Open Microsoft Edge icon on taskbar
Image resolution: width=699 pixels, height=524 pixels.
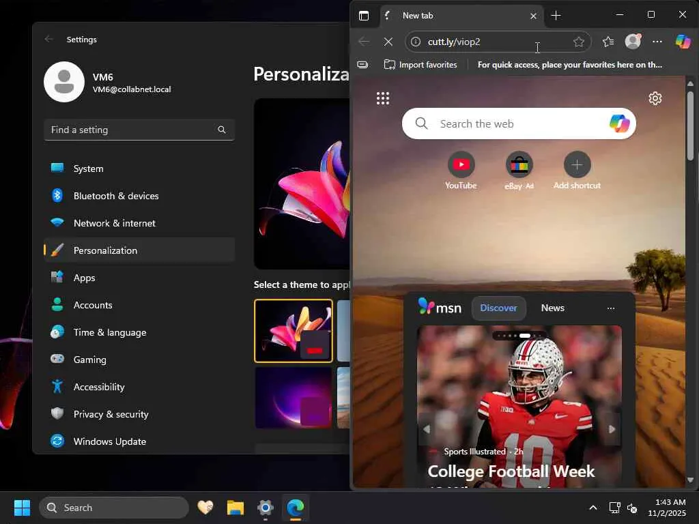(295, 508)
